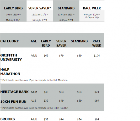Click the AGE column header
The image size is (140, 121).
34,41
